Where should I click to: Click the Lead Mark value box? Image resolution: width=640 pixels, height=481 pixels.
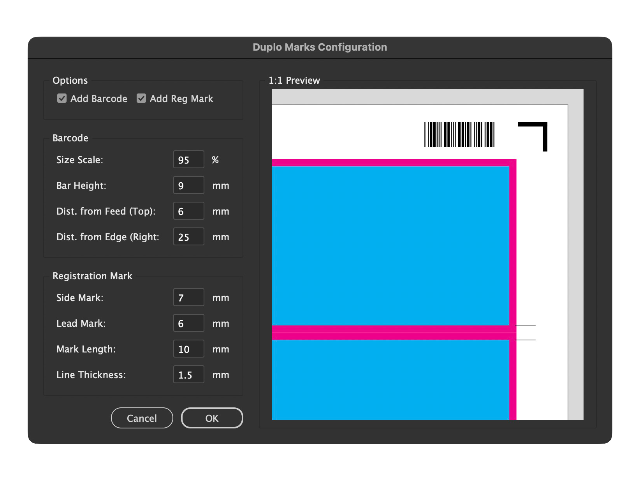point(188,323)
